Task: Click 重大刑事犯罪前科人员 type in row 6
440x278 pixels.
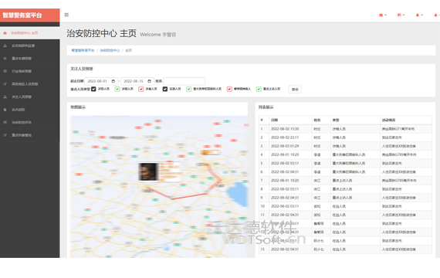Action: pos(349,172)
